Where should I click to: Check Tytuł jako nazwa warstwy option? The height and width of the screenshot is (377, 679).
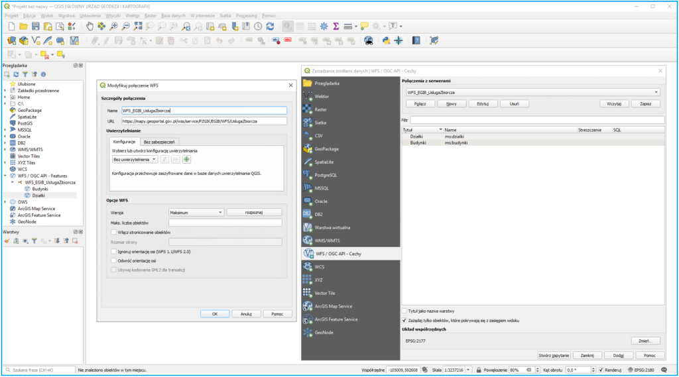point(405,311)
